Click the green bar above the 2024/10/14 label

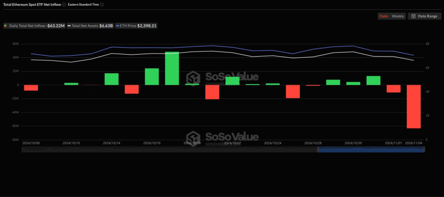click(112, 79)
